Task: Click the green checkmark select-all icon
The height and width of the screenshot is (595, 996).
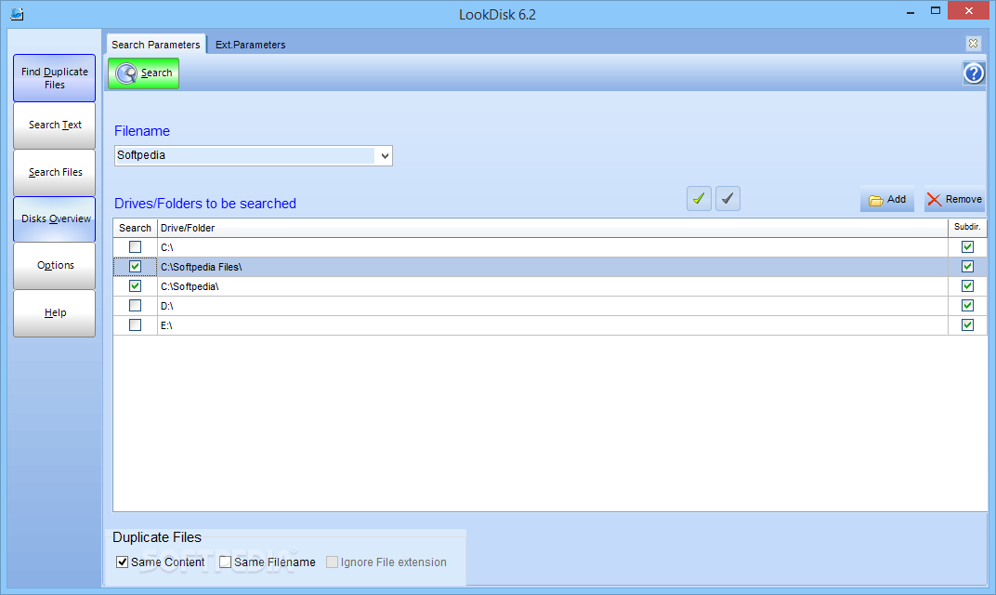Action: [699, 199]
